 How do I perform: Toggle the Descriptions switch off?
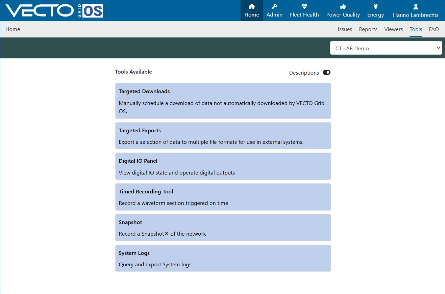326,73
